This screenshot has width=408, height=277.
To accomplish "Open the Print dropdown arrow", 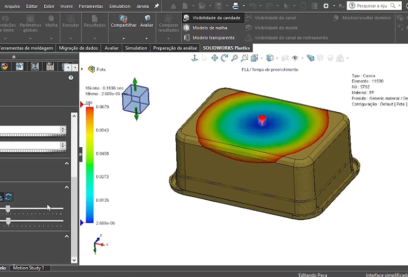I will point(244,6).
